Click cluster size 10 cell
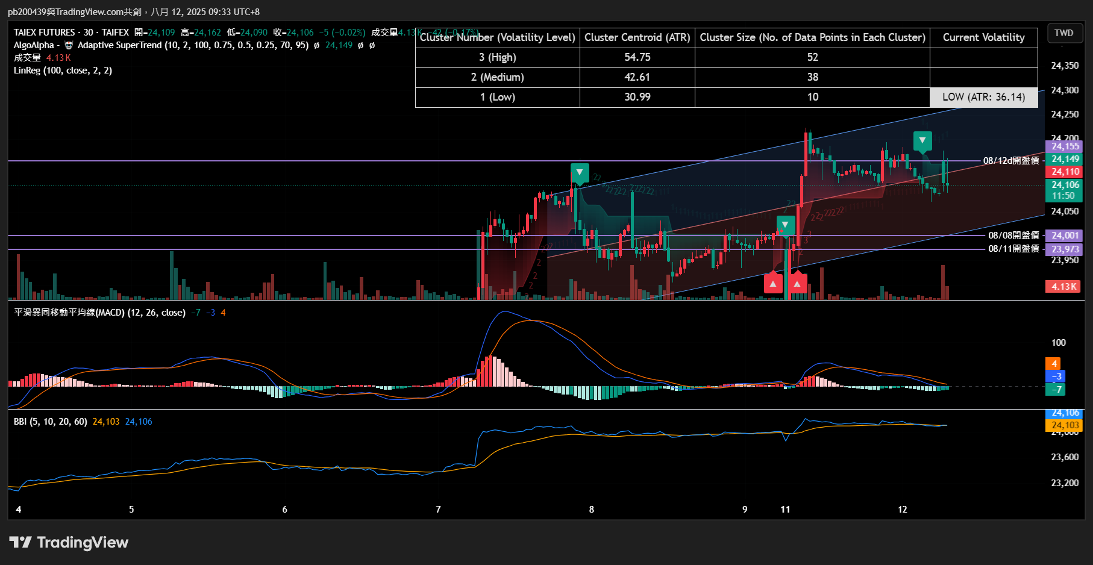The image size is (1093, 565). point(812,97)
